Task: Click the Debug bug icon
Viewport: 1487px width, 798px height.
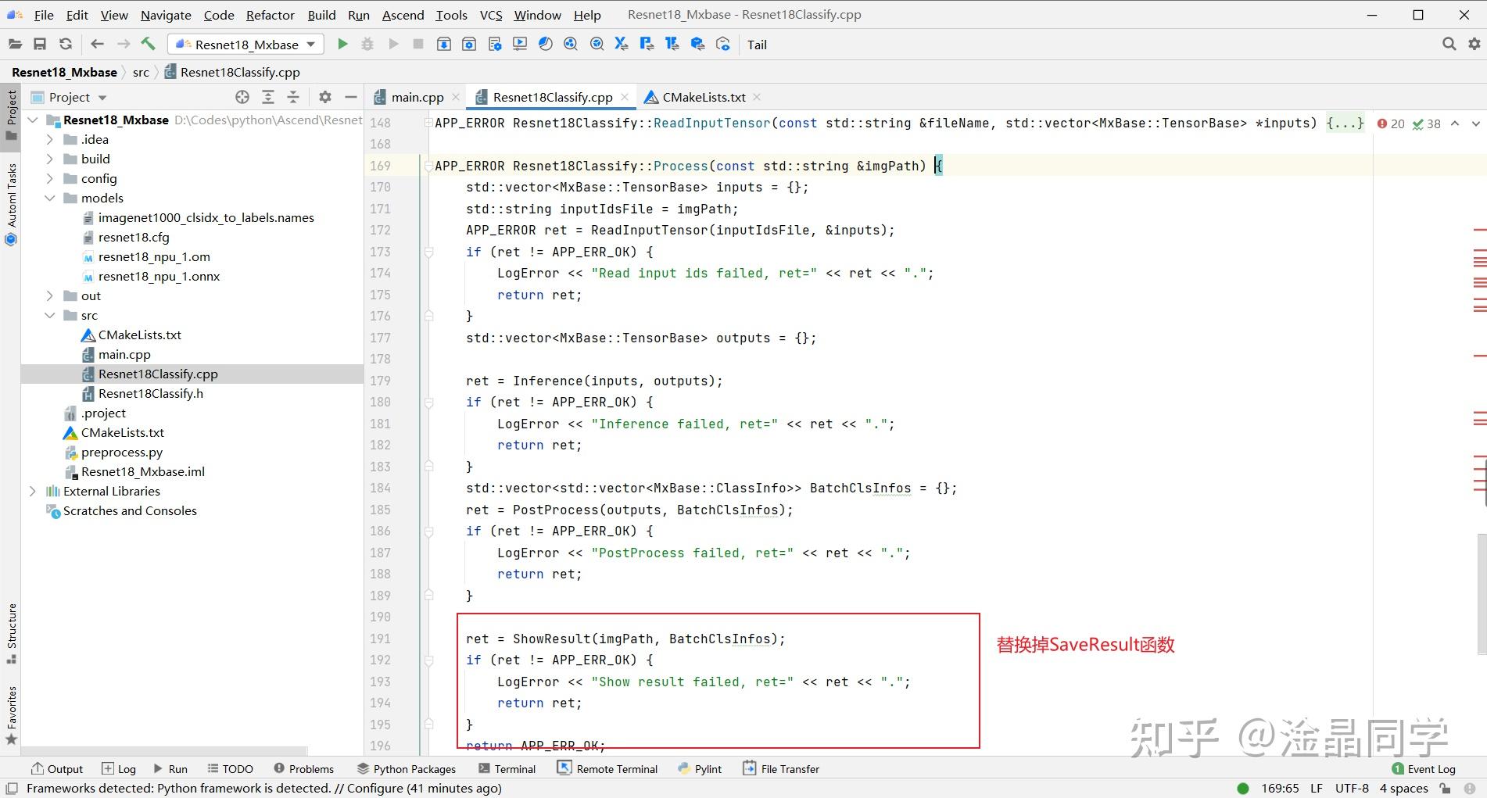Action: tap(367, 45)
